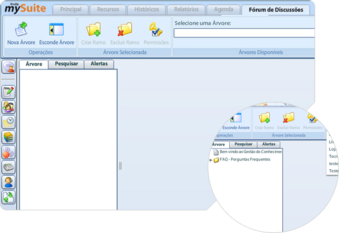
Task: Click the Criar Ramo folder icon
Action: click(93, 29)
